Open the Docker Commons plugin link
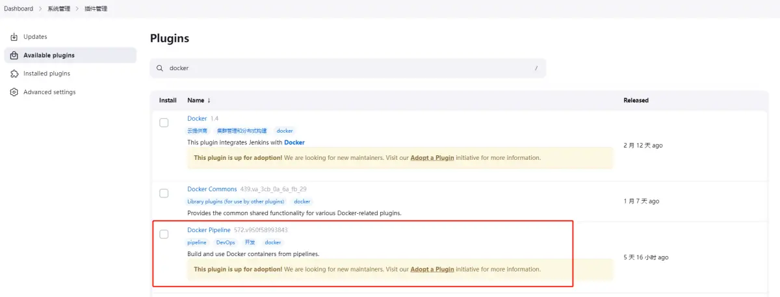This screenshot has width=780, height=297. click(212, 189)
